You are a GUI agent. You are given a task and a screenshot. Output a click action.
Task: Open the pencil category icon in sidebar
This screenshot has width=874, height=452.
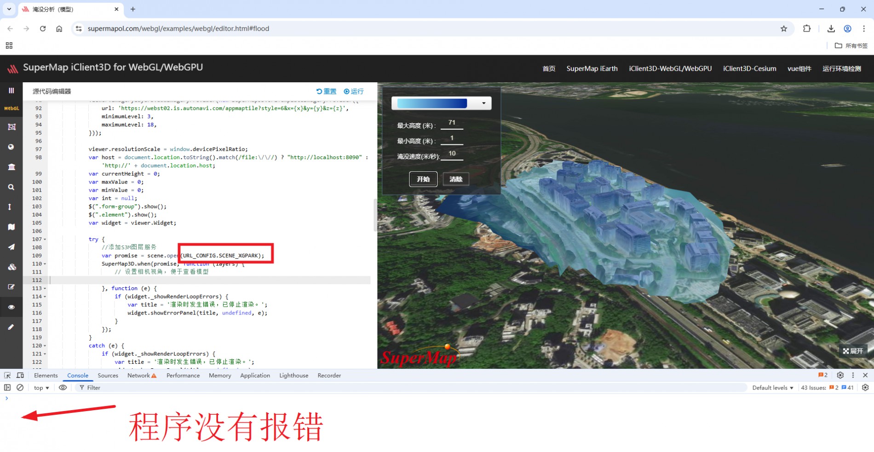[11, 327]
